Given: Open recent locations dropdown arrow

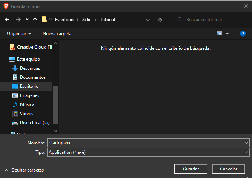Looking at the screenshot, I should click(27, 20).
